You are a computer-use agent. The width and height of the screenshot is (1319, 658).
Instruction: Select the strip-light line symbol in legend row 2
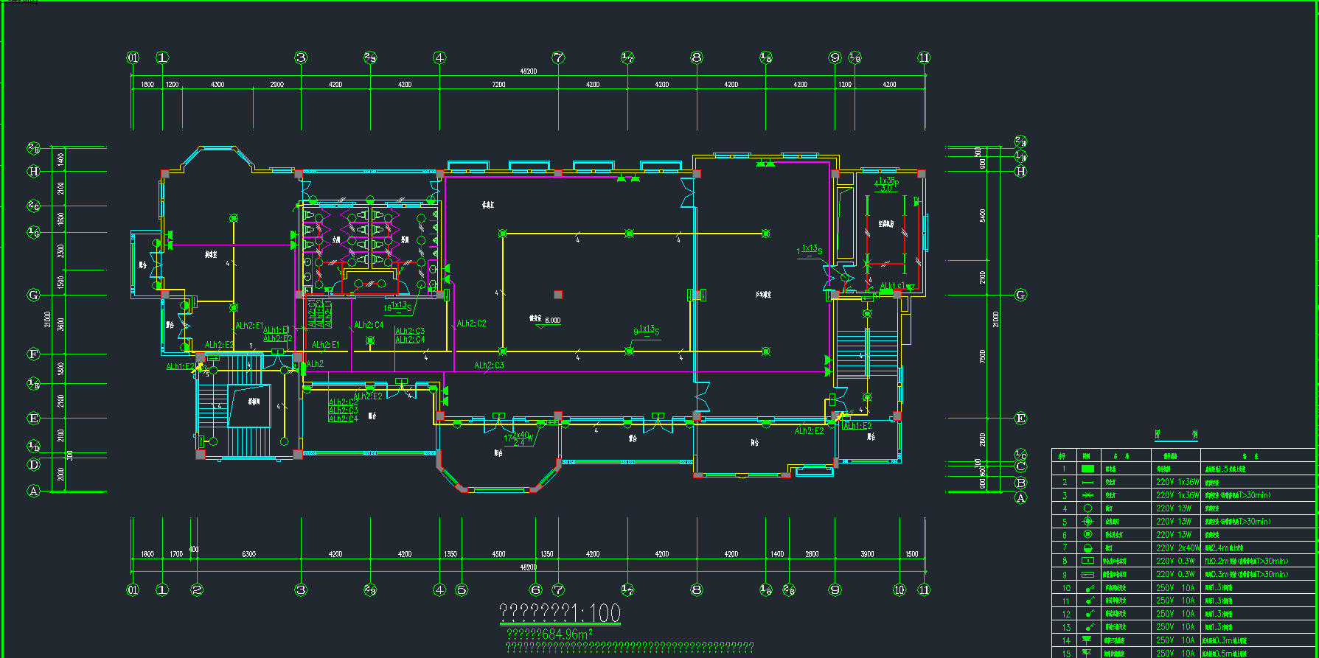click(x=1087, y=482)
